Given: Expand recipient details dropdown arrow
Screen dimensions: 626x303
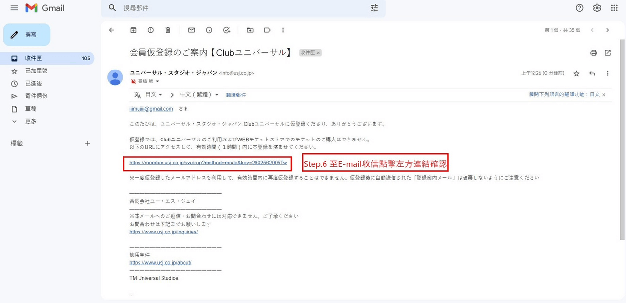Looking at the screenshot, I should coord(157,81).
